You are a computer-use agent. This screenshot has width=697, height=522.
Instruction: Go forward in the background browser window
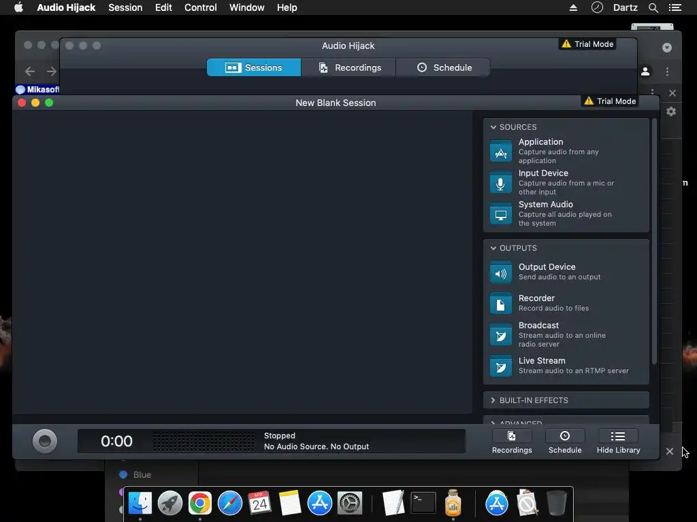point(52,71)
